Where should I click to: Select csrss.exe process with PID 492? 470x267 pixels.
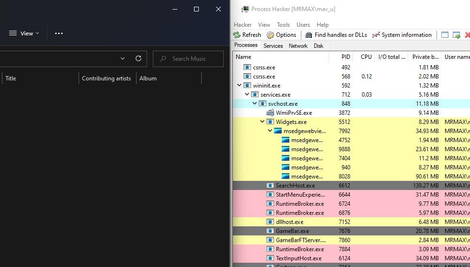351,67
